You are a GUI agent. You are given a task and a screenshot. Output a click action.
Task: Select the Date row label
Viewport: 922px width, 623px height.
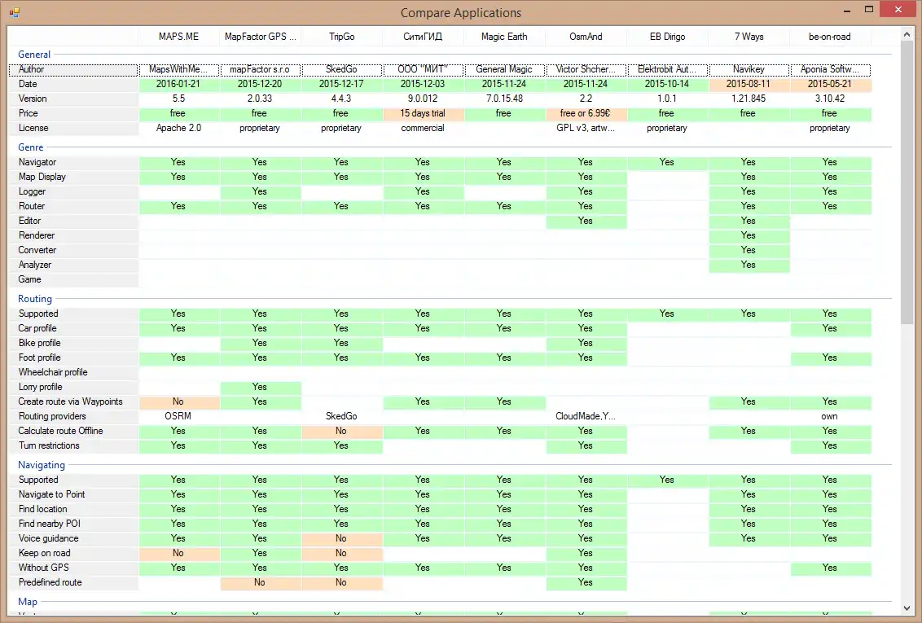pos(73,84)
